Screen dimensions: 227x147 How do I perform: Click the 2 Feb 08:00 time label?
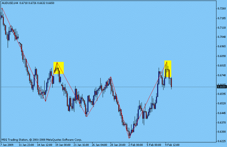tap(135, 145)
